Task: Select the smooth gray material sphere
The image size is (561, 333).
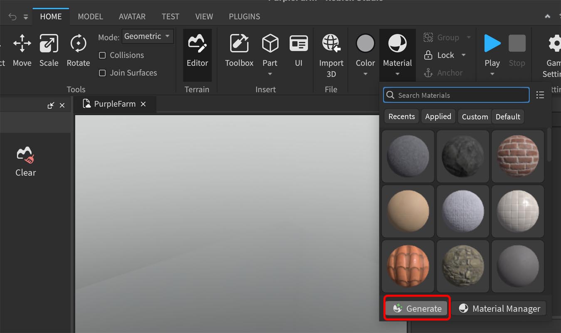Action: pyautogui.click(x=518, y=266)
